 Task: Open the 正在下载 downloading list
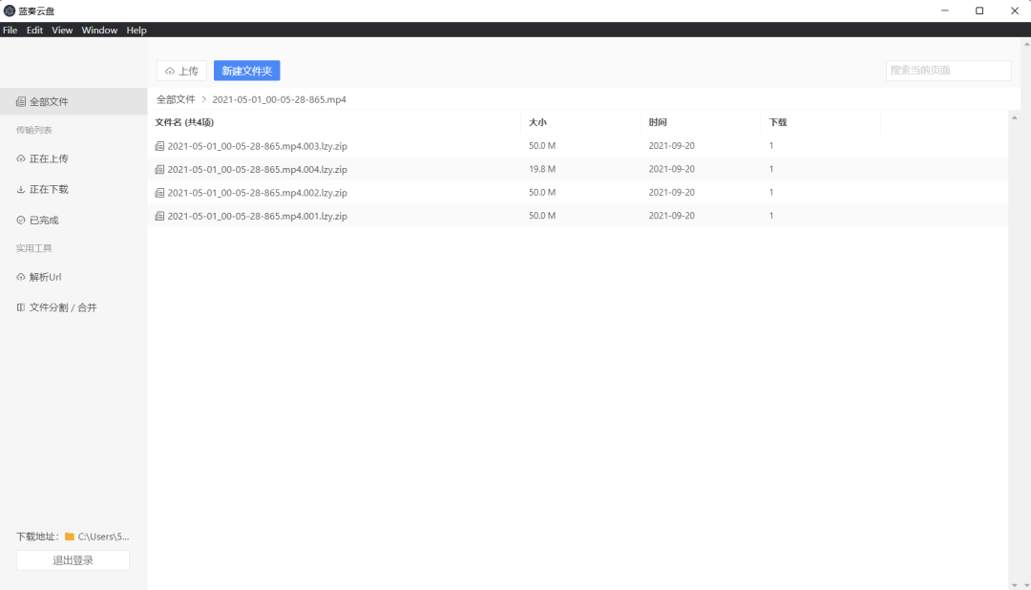pyautogui.click(x=48, y=189)
